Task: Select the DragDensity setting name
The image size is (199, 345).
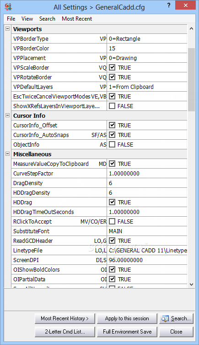Action: [x=28, y=183]
